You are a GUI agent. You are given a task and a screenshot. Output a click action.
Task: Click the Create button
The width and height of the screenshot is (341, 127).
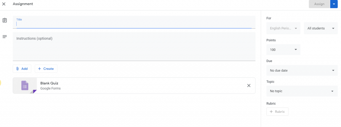46,69
